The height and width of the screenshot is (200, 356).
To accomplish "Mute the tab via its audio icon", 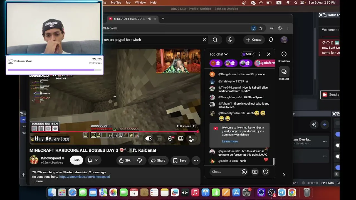I will 150,19.
